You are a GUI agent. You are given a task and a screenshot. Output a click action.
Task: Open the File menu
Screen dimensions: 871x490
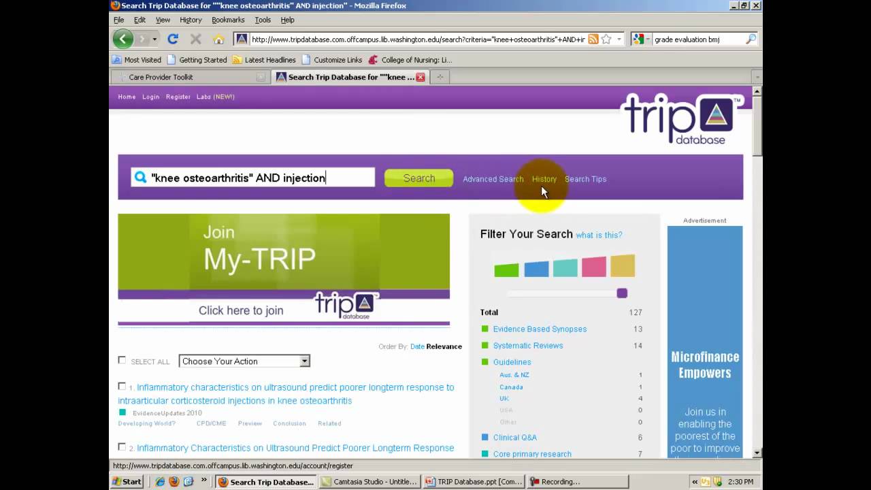pyautogui.click(x=119, y=20)
